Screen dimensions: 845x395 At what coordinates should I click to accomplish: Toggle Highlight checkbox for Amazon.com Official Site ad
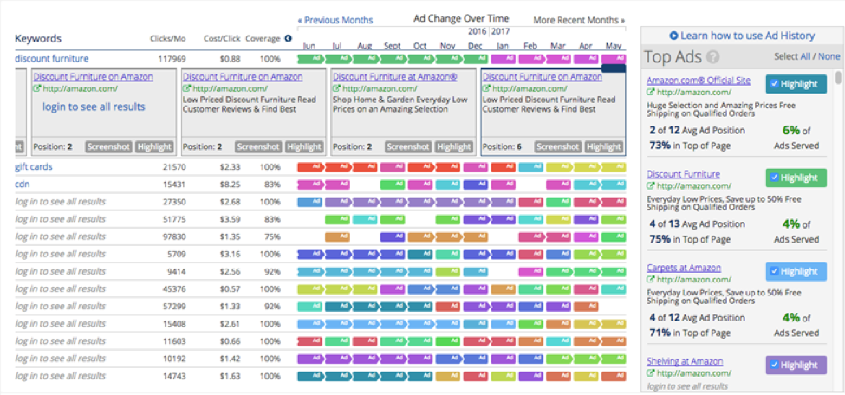coord(773,84)
